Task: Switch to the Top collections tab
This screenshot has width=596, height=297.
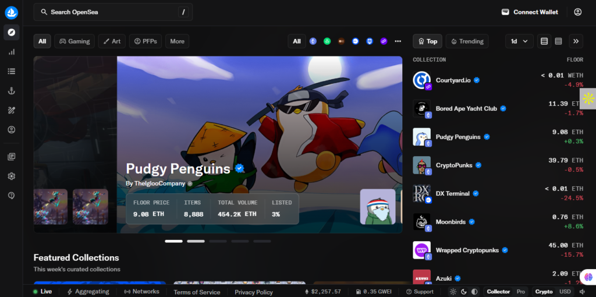Action: 428,41
